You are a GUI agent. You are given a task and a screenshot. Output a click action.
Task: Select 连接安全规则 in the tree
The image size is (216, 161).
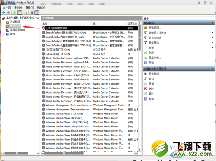click(18, 30)
